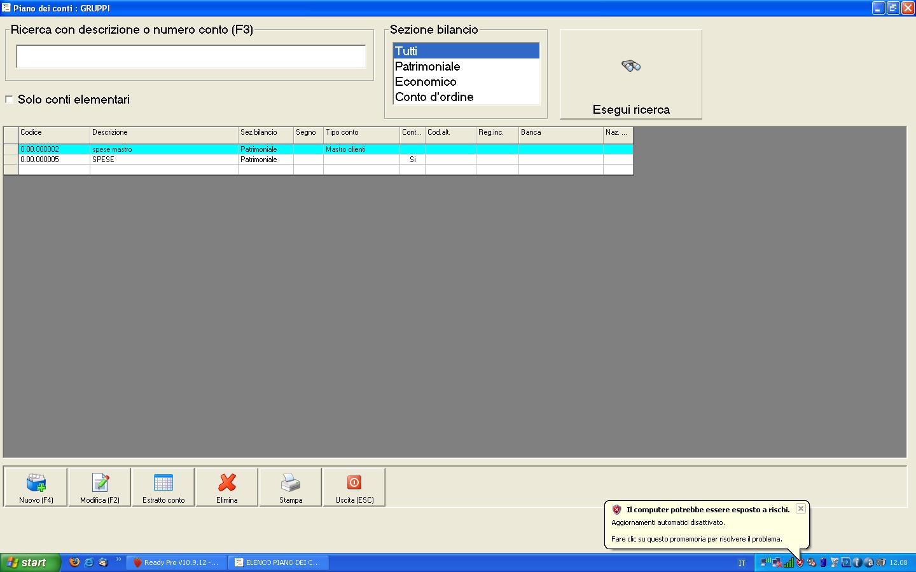Exit the window via Uscita (ESC)

[354, 487]
